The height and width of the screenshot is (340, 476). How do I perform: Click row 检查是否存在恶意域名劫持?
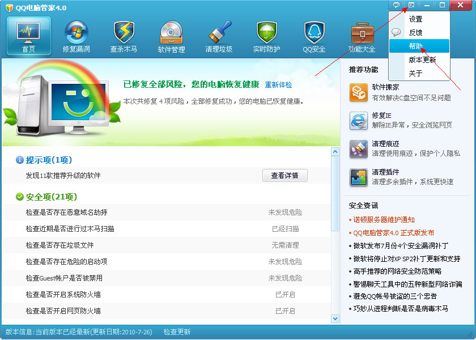coord(167,212)
